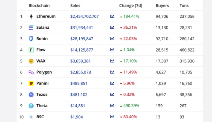212x122 pixels.
Task: Open the Solana blockchain name link
Action: click(43, 27)
